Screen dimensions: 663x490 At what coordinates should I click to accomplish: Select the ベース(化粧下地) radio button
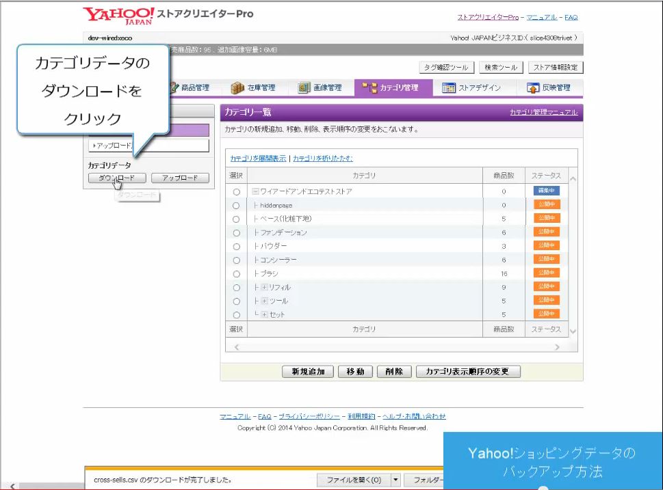236,219
